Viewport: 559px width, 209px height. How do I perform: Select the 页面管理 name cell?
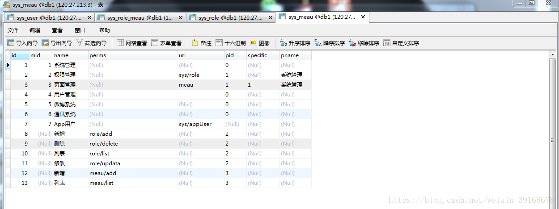[71, 85]
